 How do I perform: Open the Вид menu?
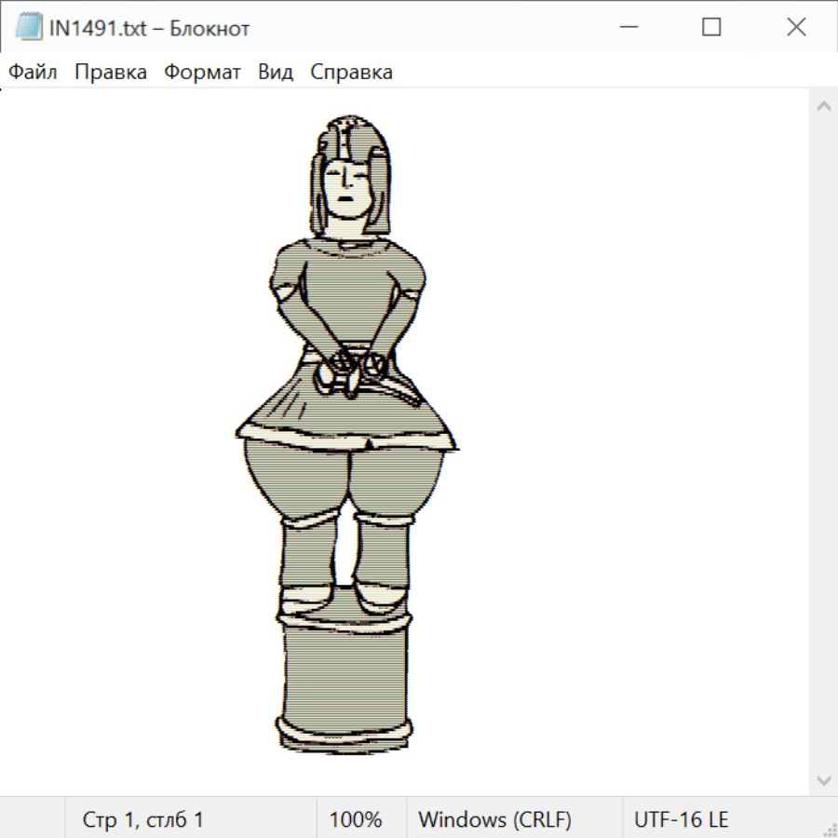tap(276, 73)
